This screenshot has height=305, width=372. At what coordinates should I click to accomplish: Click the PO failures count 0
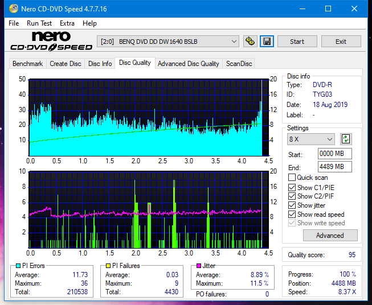point(267,294)
